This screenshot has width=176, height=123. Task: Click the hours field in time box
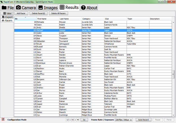(68, 120)
